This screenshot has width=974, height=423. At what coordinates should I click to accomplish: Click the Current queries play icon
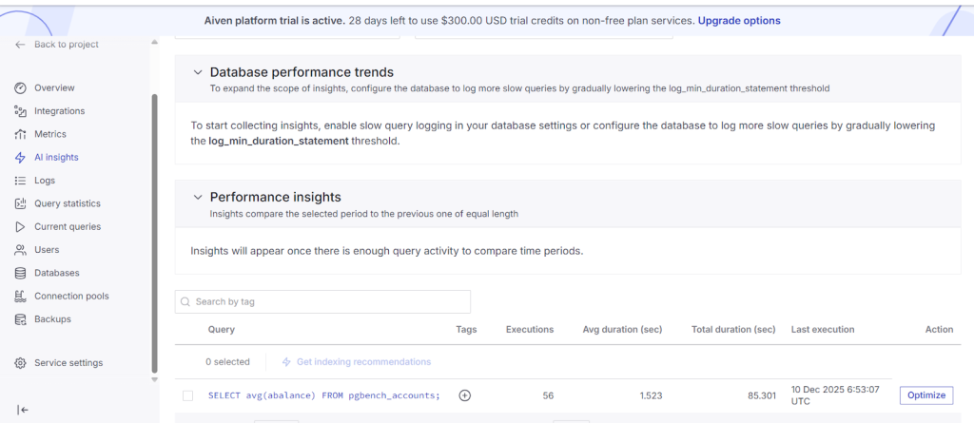20,227
